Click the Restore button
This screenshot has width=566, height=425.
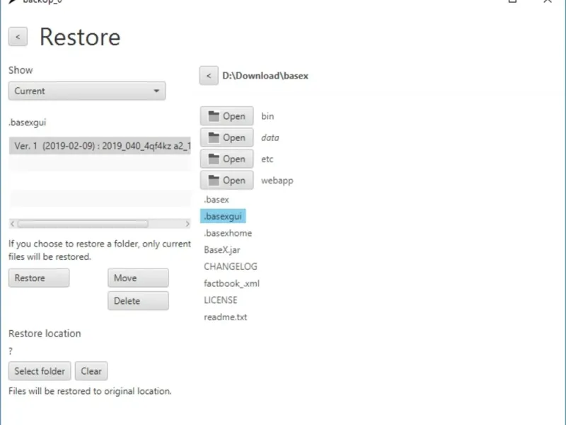39,278
